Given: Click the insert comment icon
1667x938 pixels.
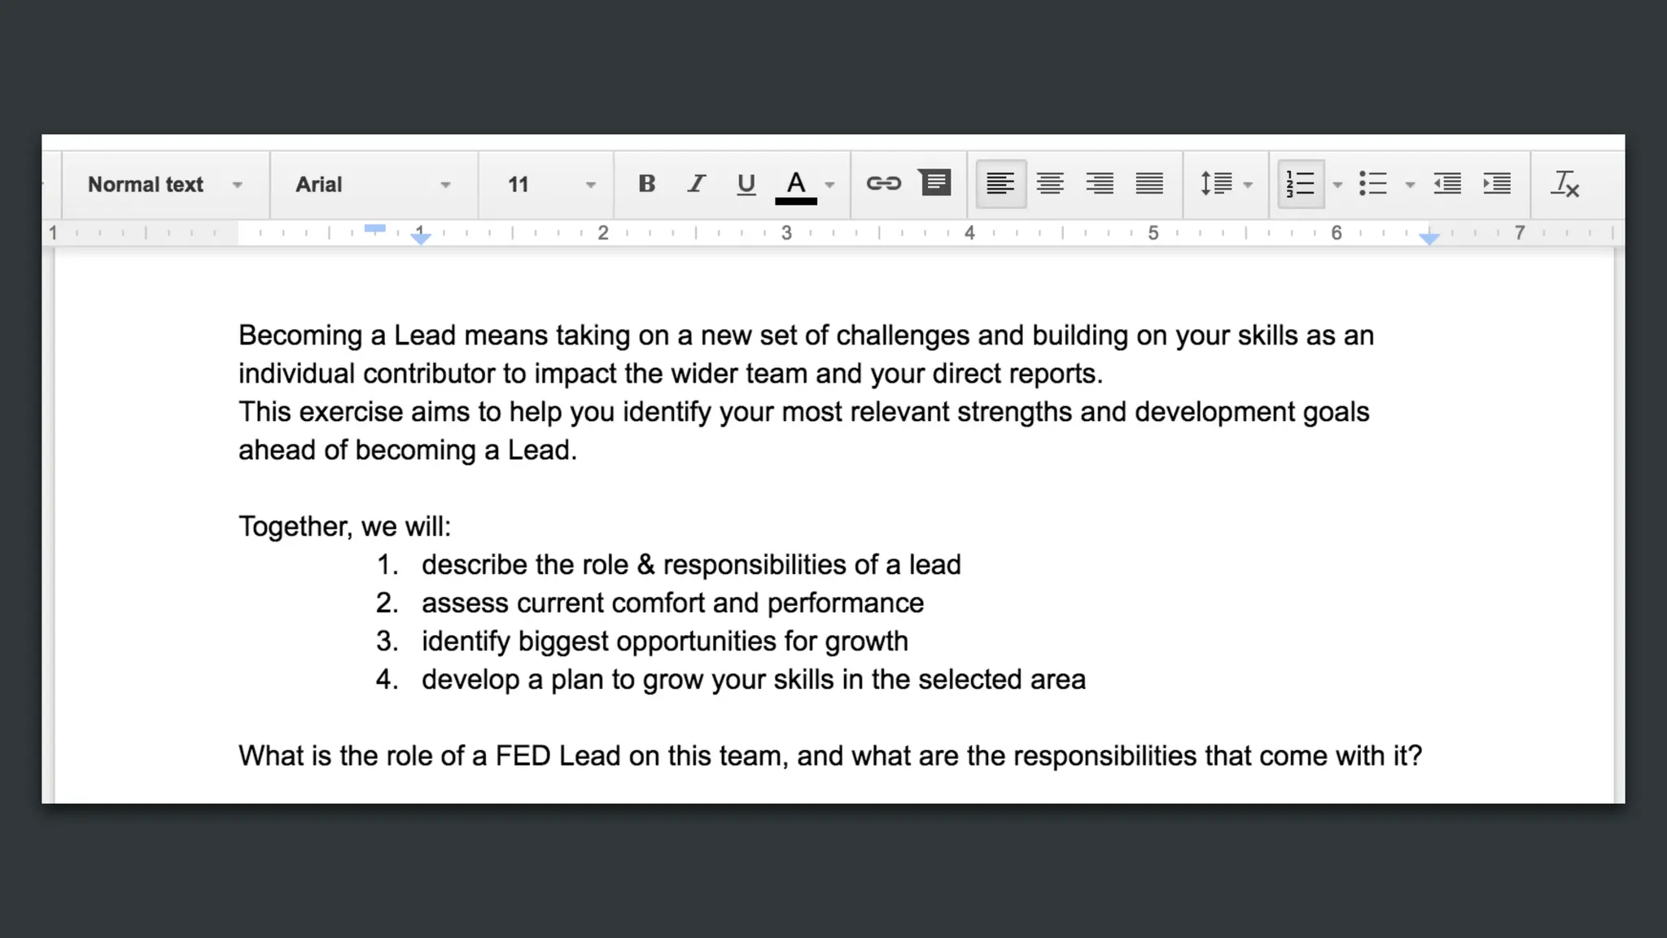Looking at the screenshot, I should (x=934, y=182).
